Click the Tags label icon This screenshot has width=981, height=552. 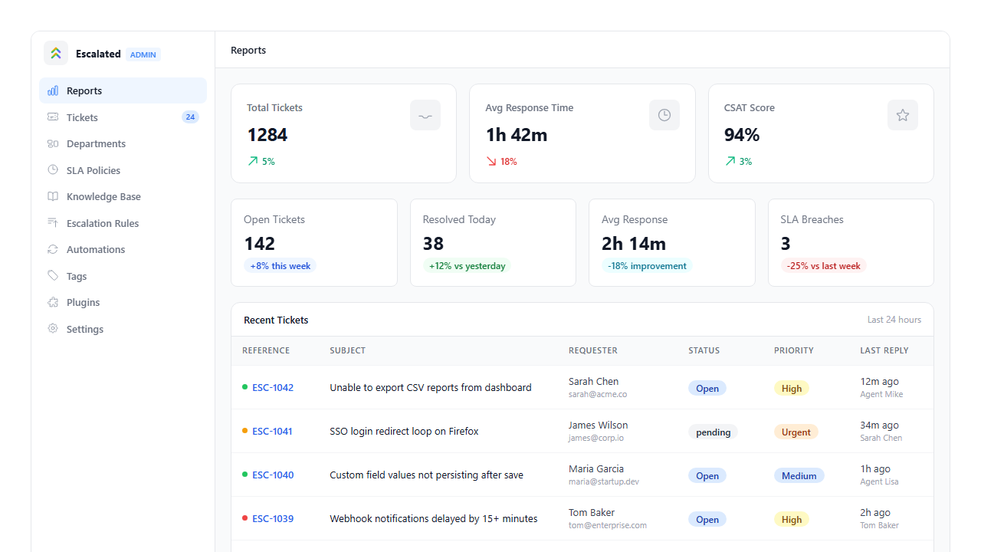pyautogui.click(x=53, y=276)
